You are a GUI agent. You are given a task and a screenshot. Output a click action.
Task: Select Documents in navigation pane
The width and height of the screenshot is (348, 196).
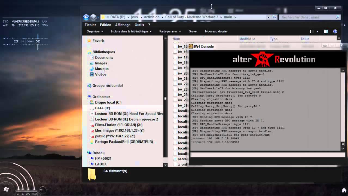(x=104, y=57)
